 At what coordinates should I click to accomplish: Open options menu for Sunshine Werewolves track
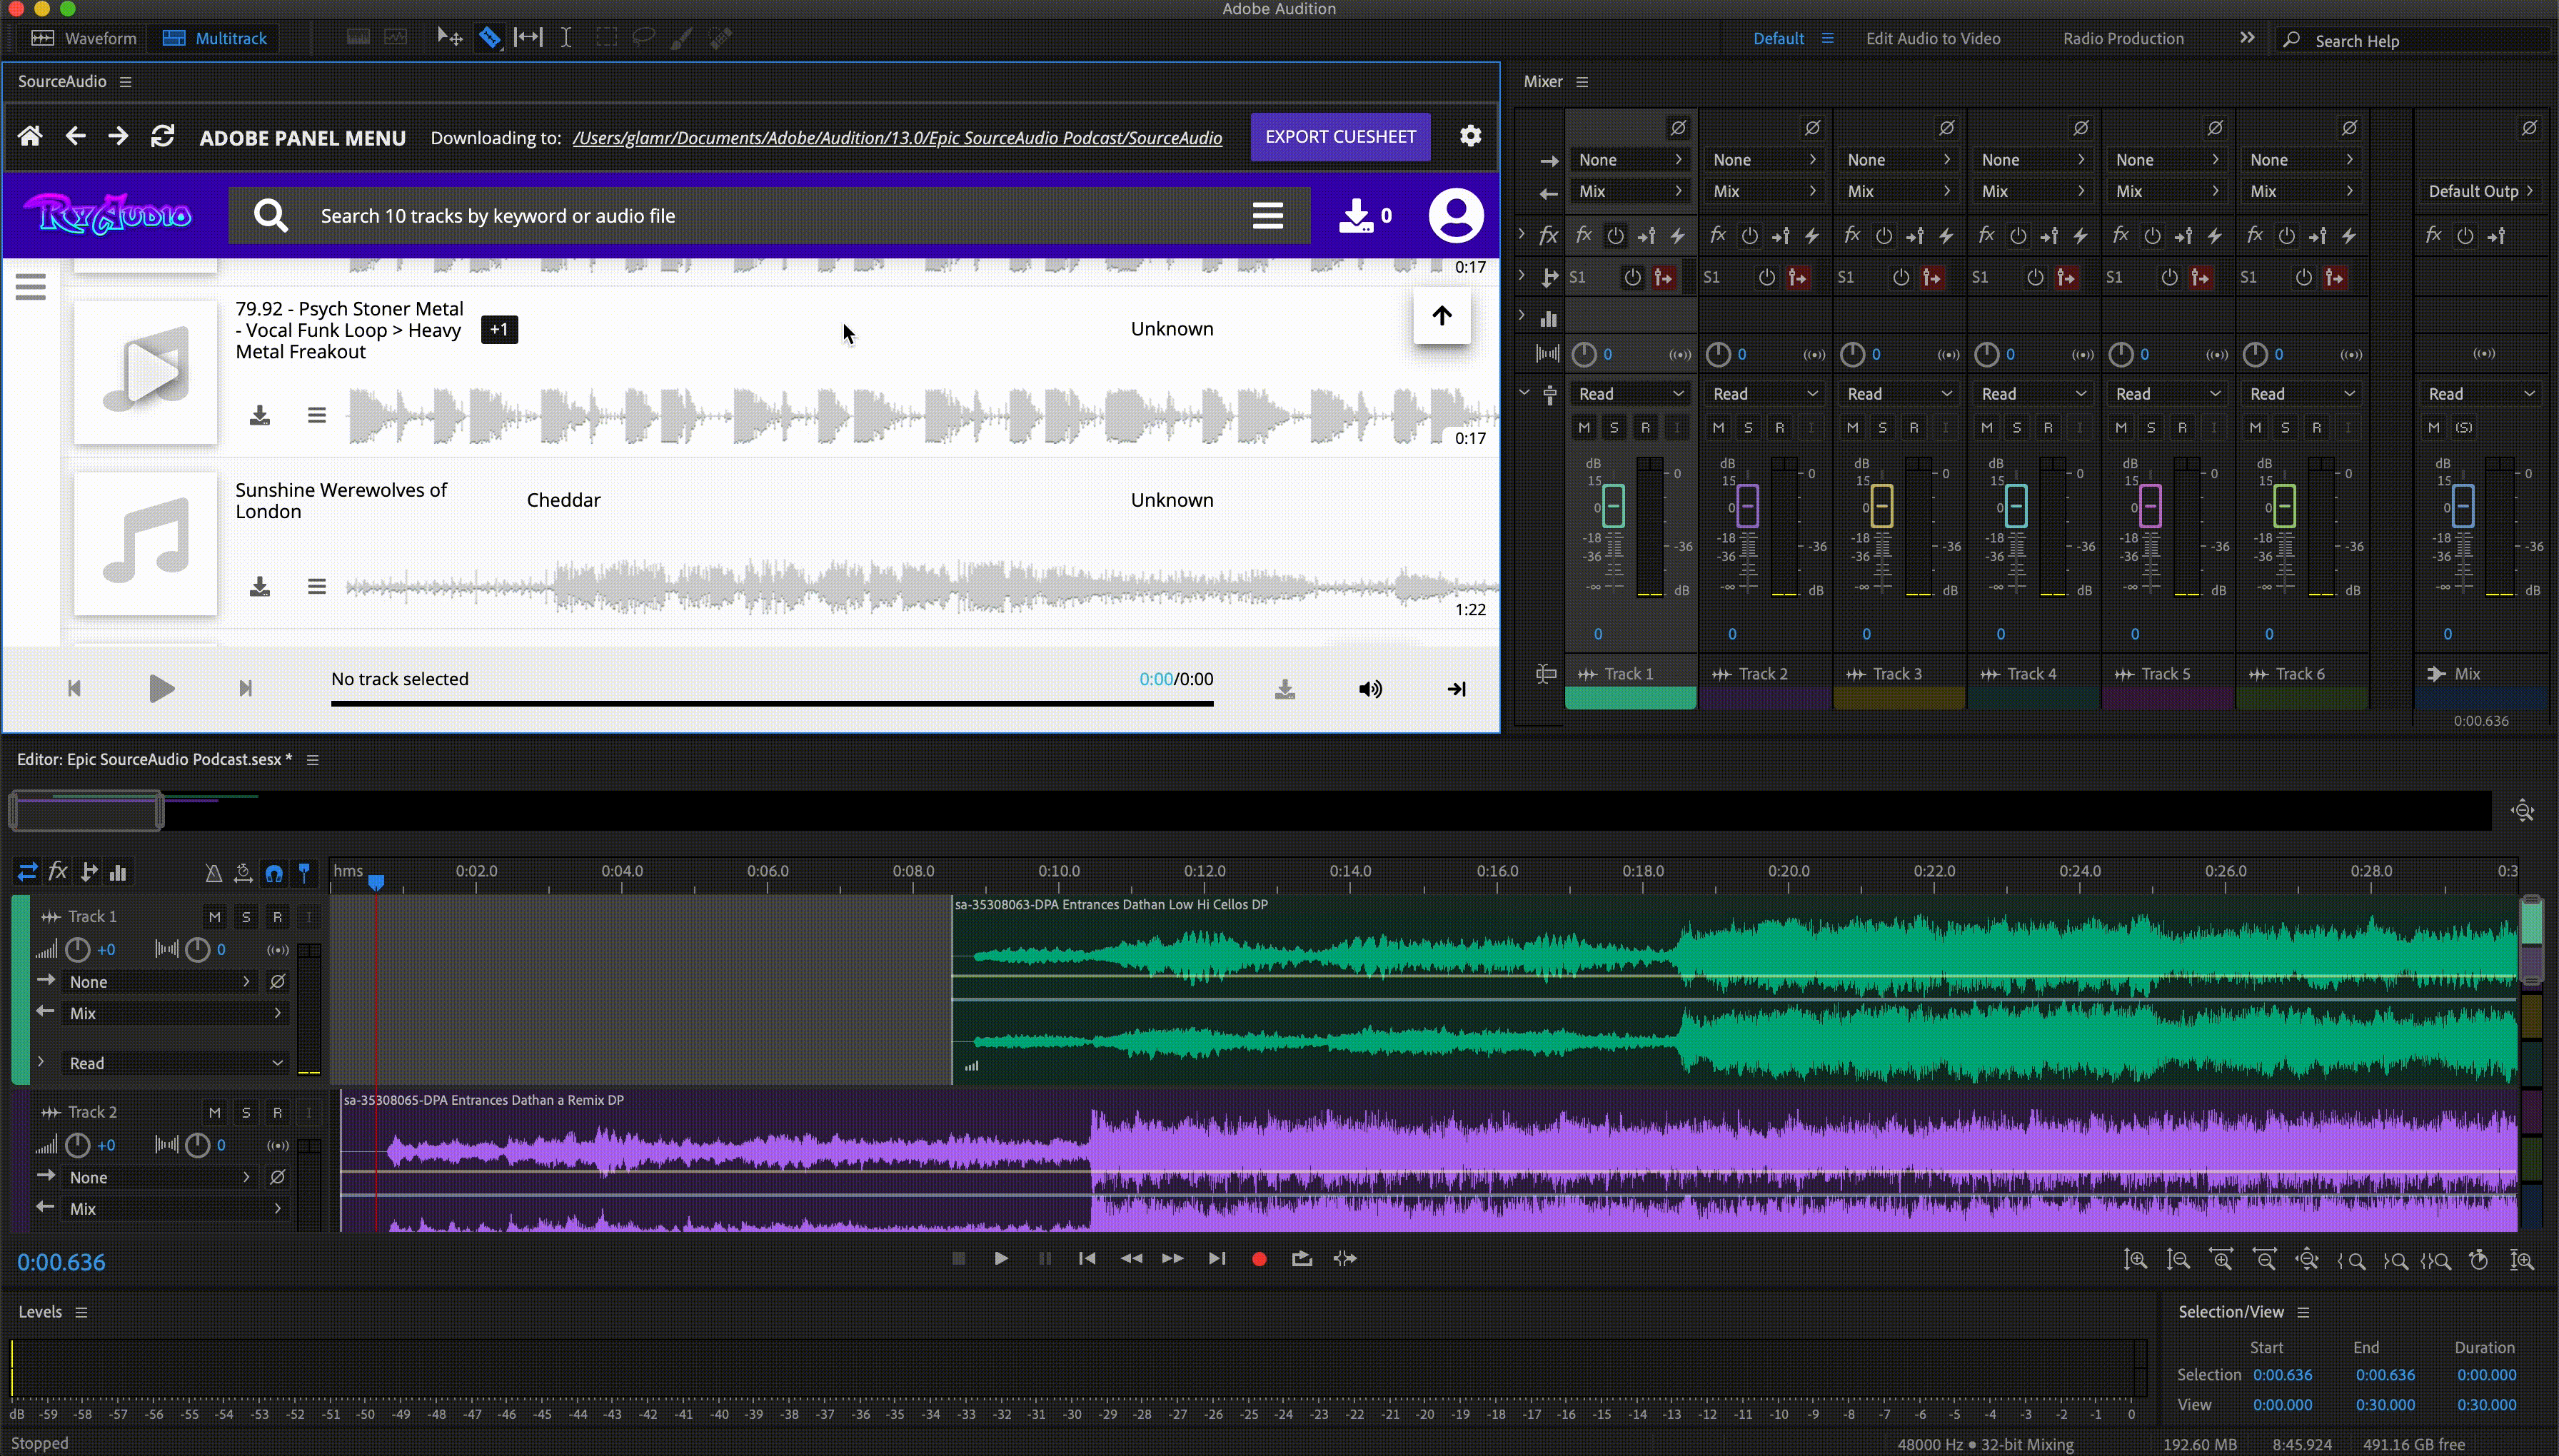(x=316, y=586)
